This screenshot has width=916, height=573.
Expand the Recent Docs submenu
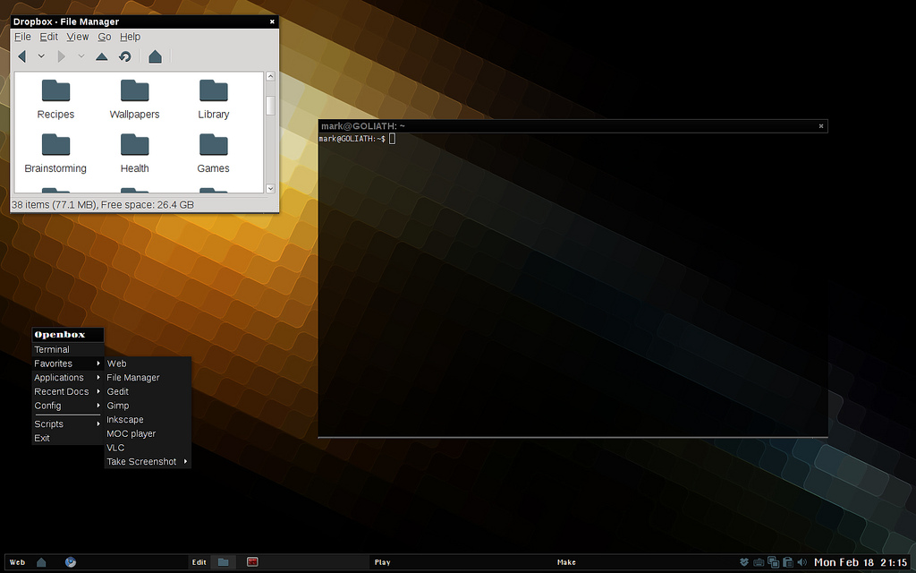click(x=68, y=392)
